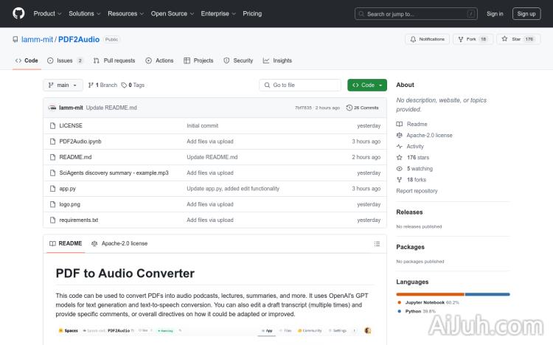The height and width of the screenshot is (345, 553).
Task: Click the Go to file field
Action: click(x=300, y=85)
